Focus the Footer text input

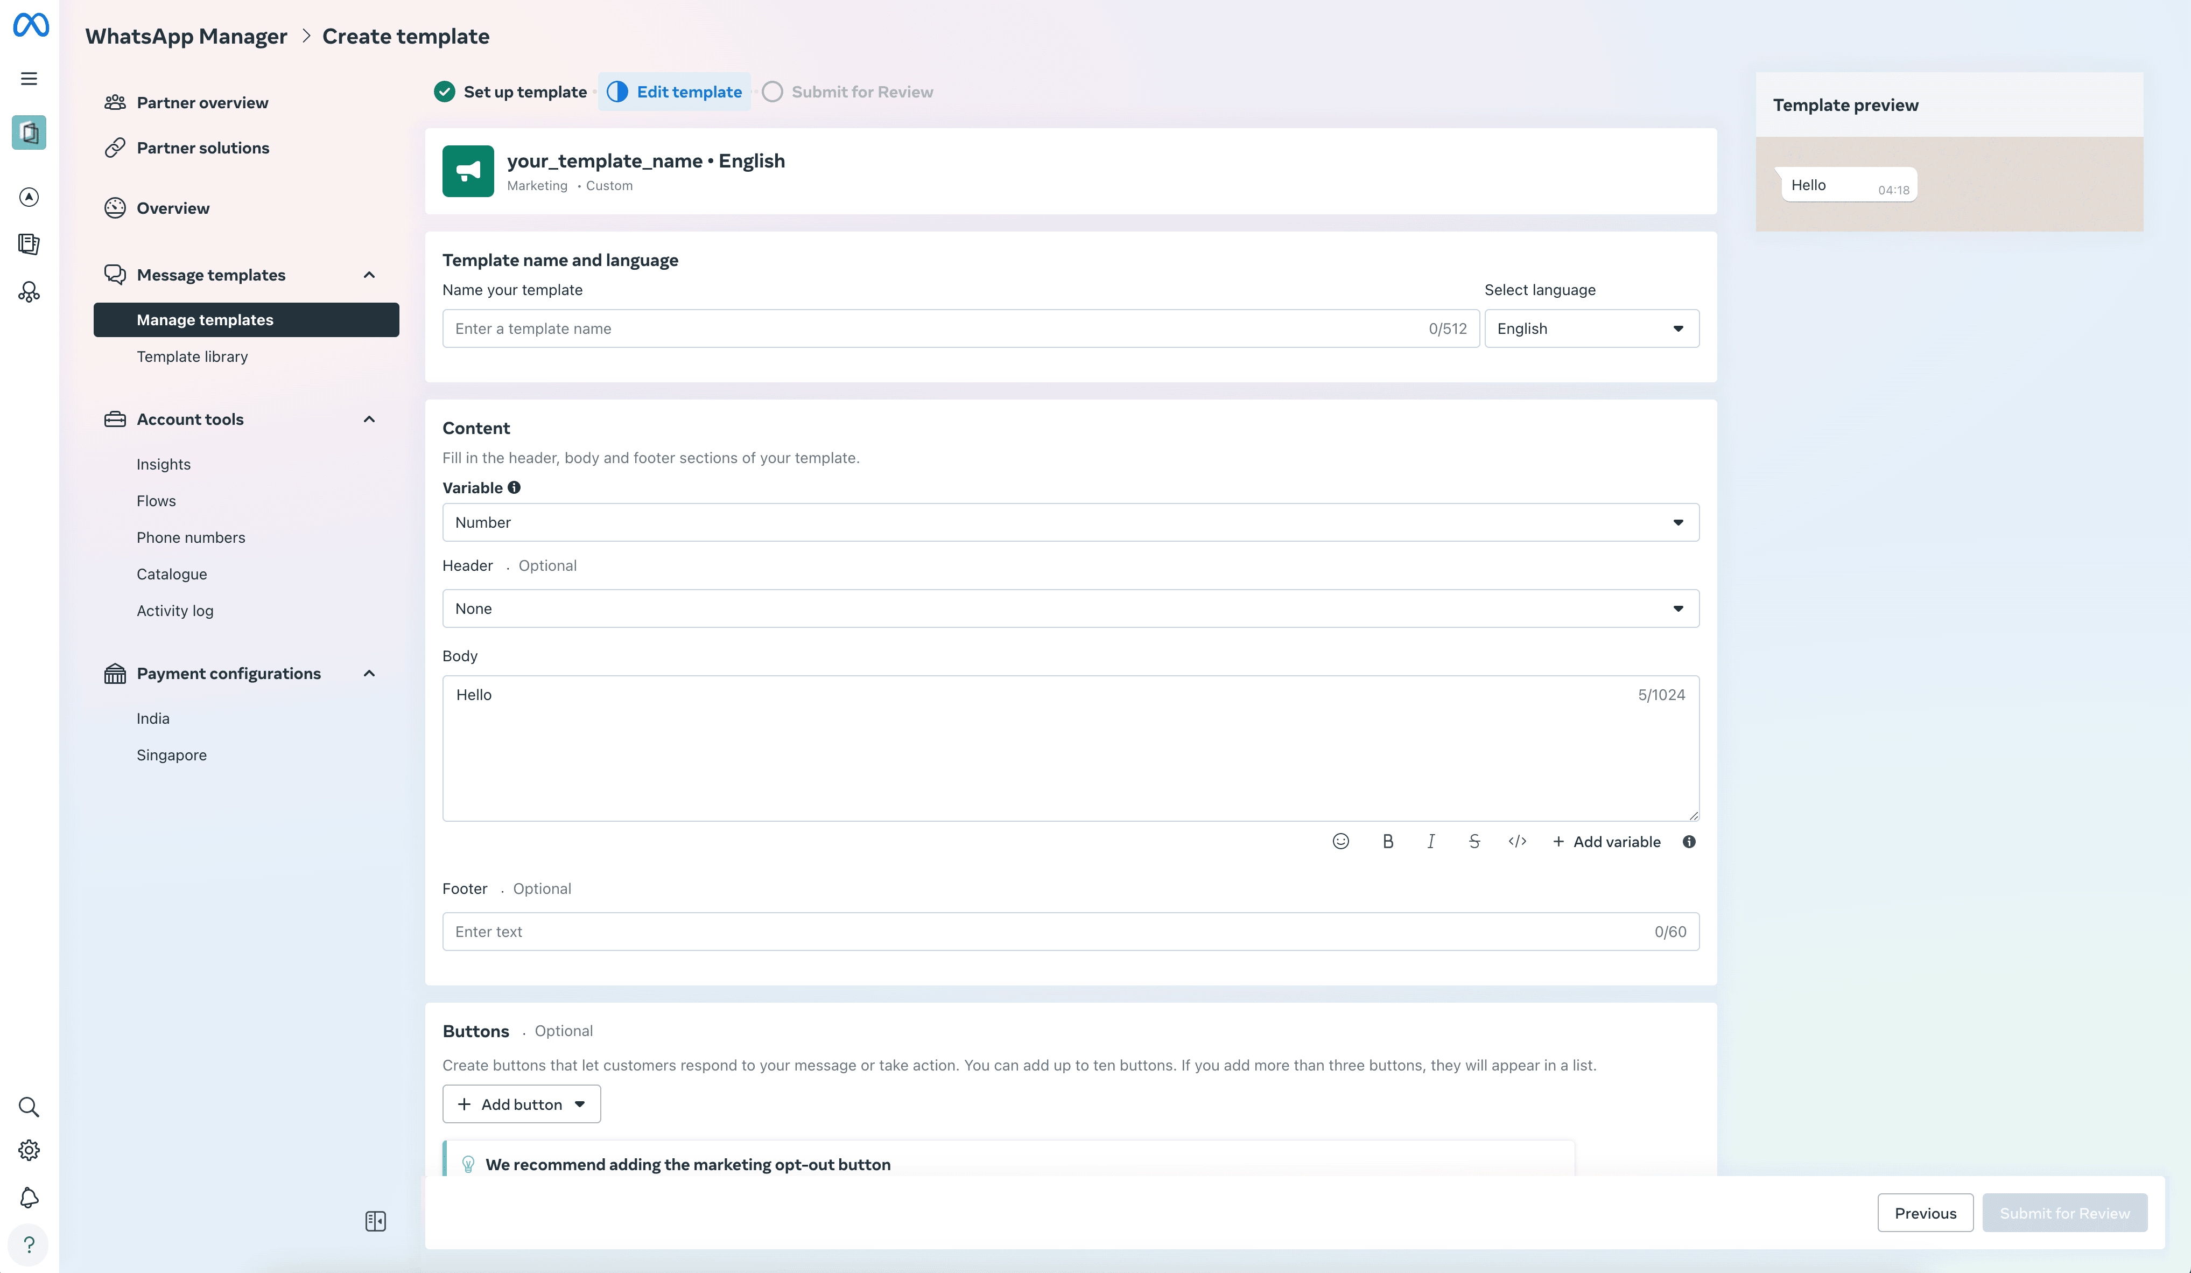(1070, 931)
